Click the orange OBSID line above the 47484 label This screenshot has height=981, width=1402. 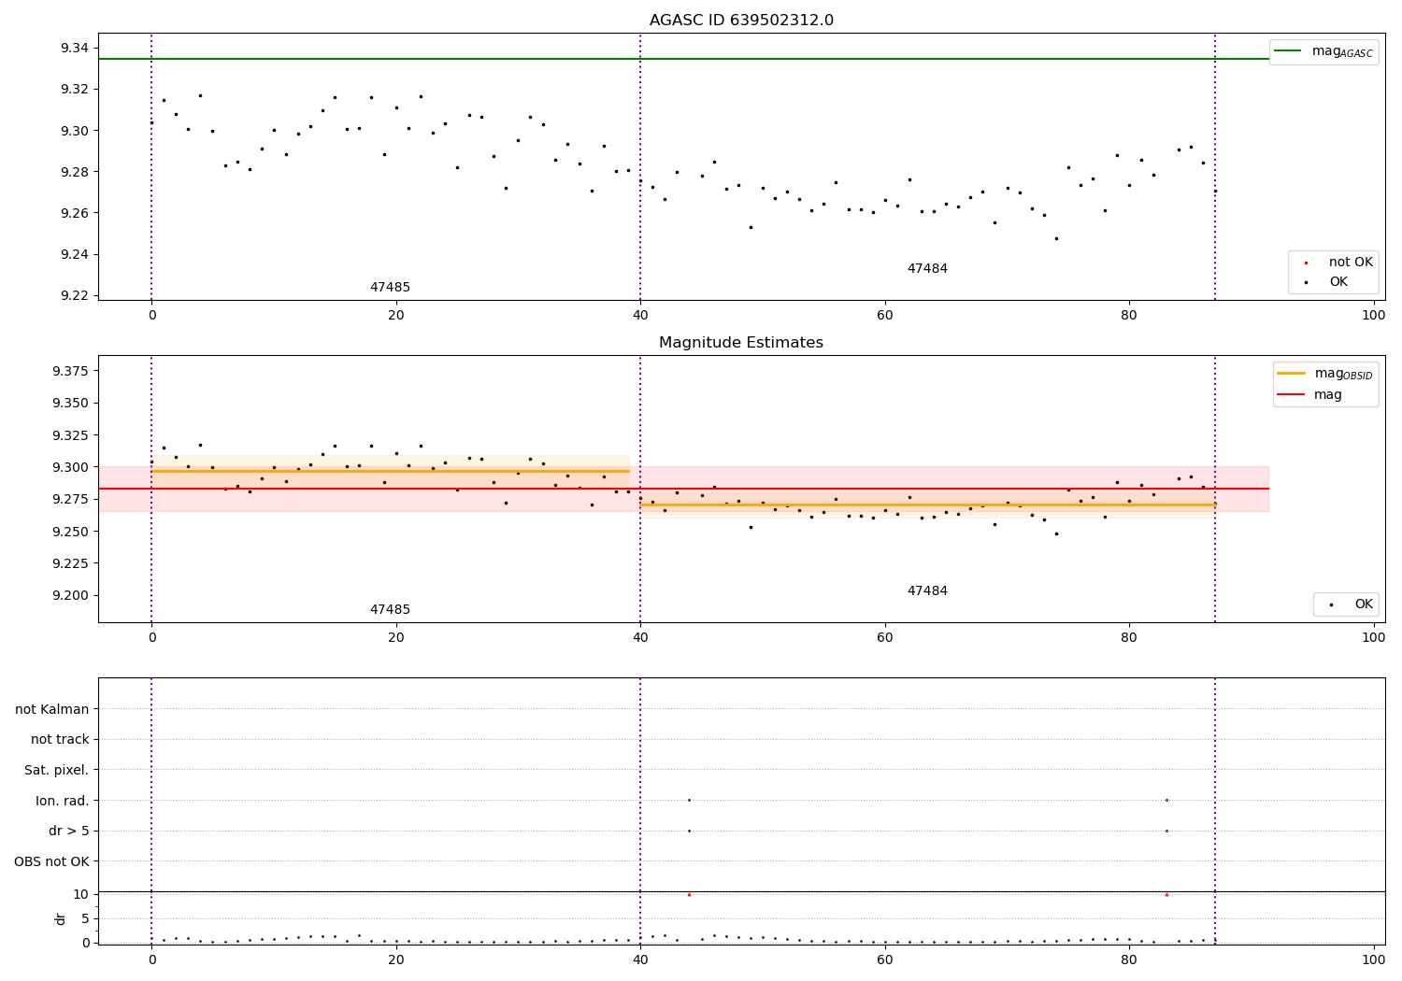coord(927,505)
